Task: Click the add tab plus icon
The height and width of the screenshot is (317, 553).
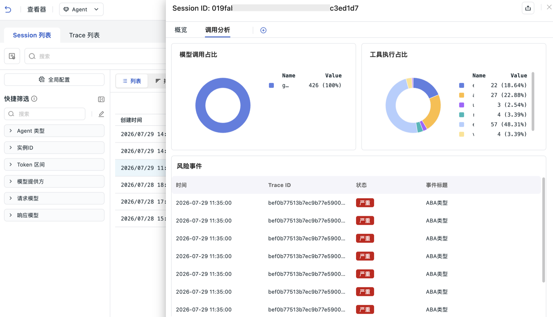Action: [263, 30]
